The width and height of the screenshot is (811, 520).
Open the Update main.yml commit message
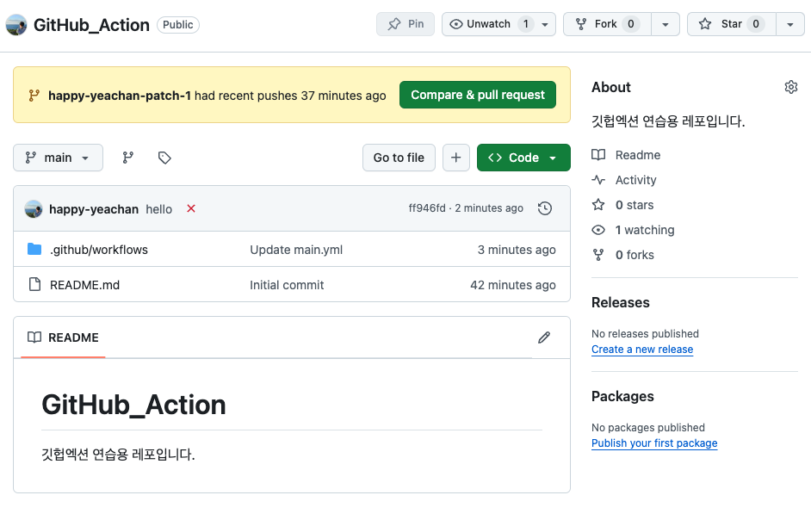pyautogui.click(x=296, y=250)
